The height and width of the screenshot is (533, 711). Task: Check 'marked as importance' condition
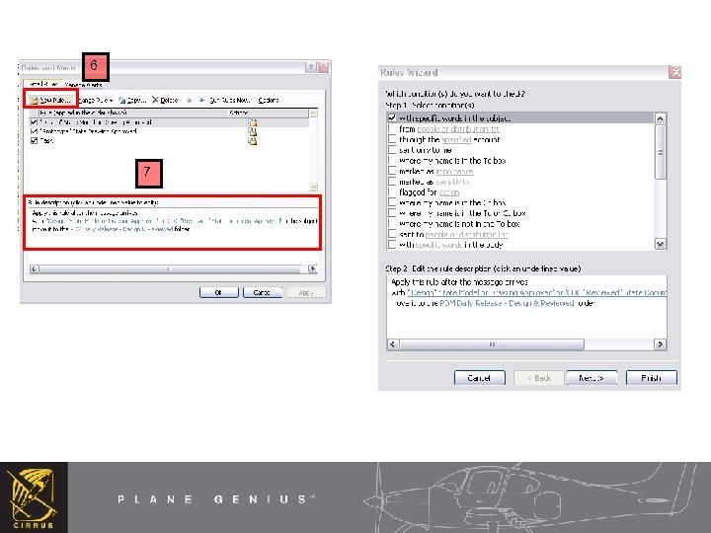coord(392,171)
